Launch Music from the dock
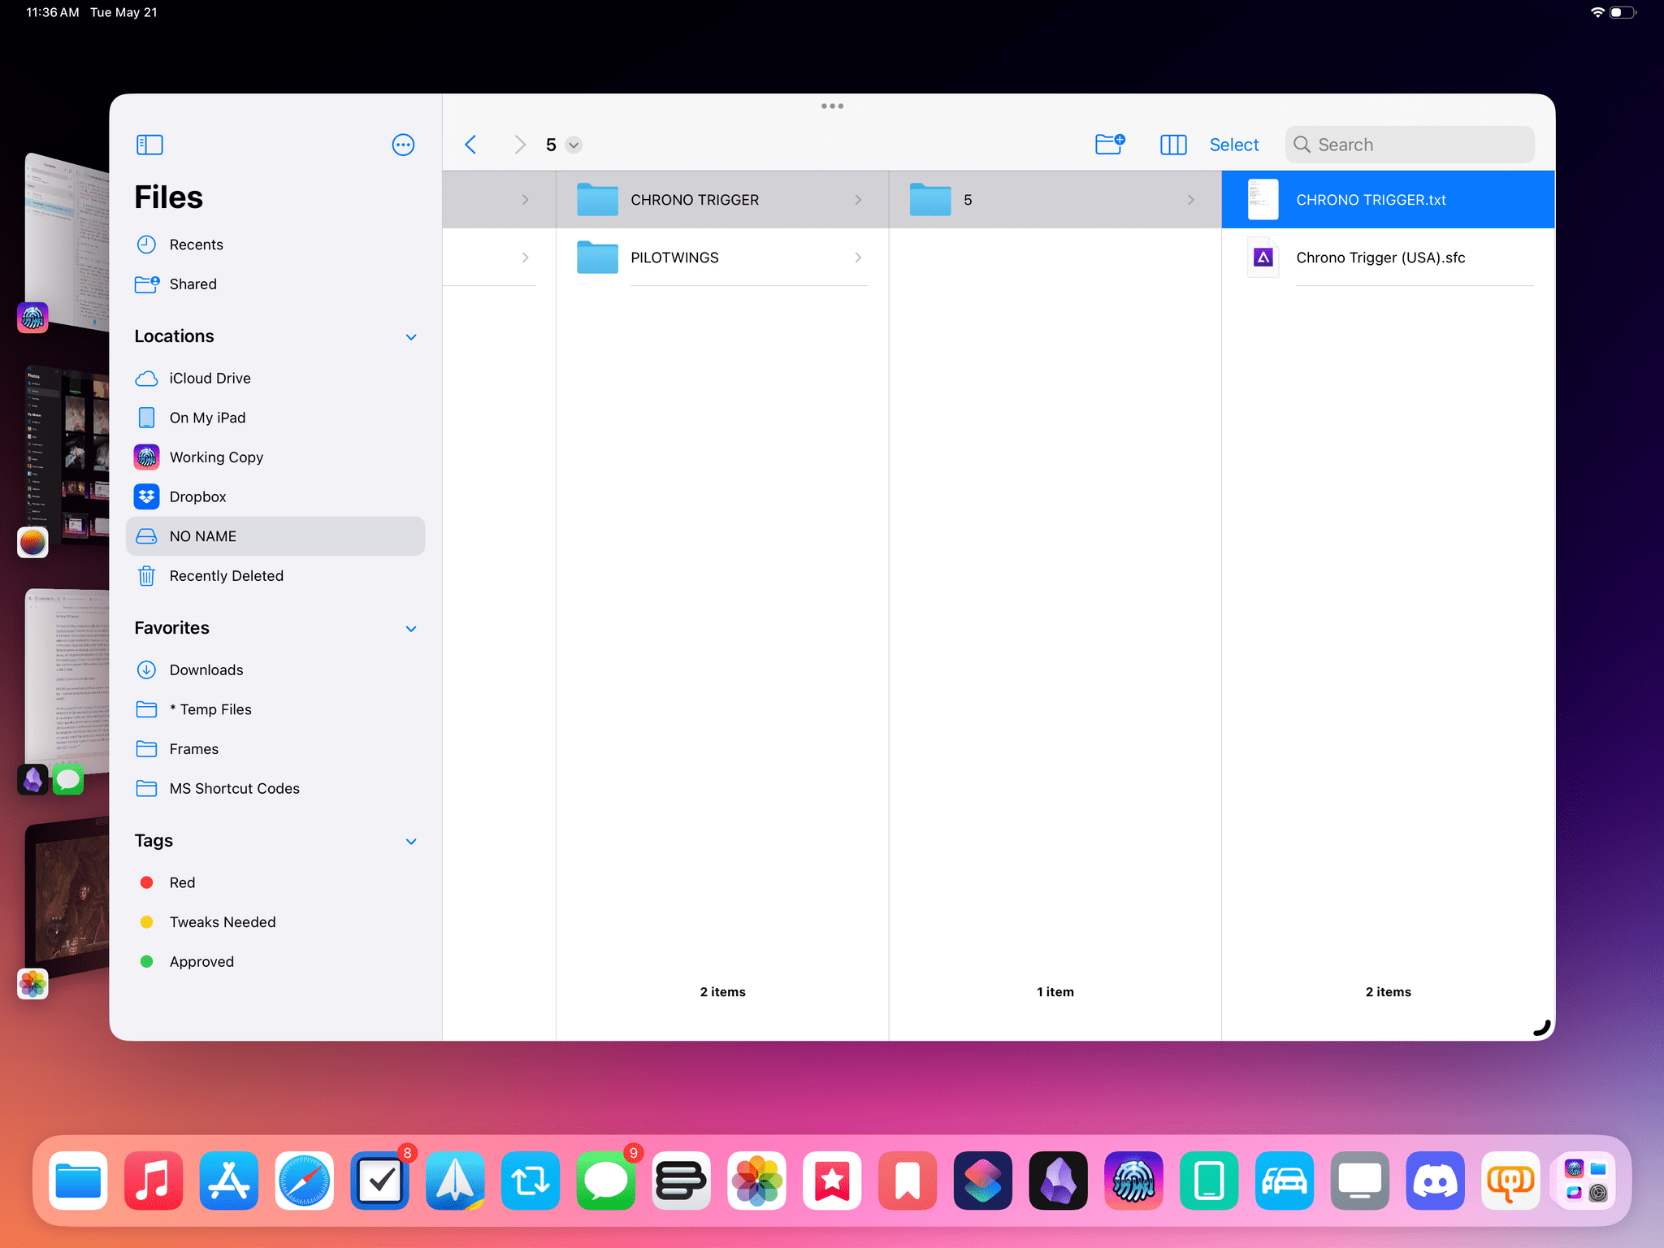Image resolution: width=1664 pixels, height=1248 pixels. click(154, 1181)
